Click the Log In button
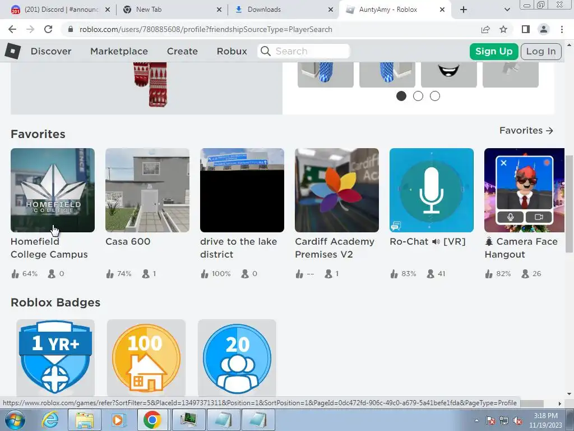574x431 pixels. [541, 51]
